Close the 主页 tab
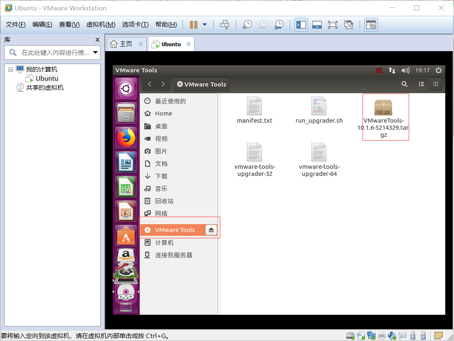Image resolution: width=454 pixels, height=341 pixels. [x=141, y=44]
